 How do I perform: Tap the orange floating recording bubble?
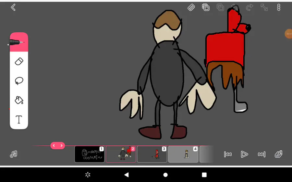click(289, 34)
